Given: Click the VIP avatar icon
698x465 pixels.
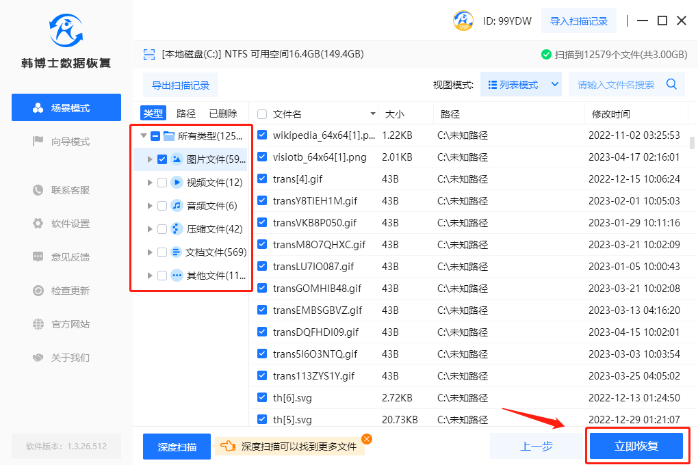Looking at the screenshot, I should click(x=463, y=21).
